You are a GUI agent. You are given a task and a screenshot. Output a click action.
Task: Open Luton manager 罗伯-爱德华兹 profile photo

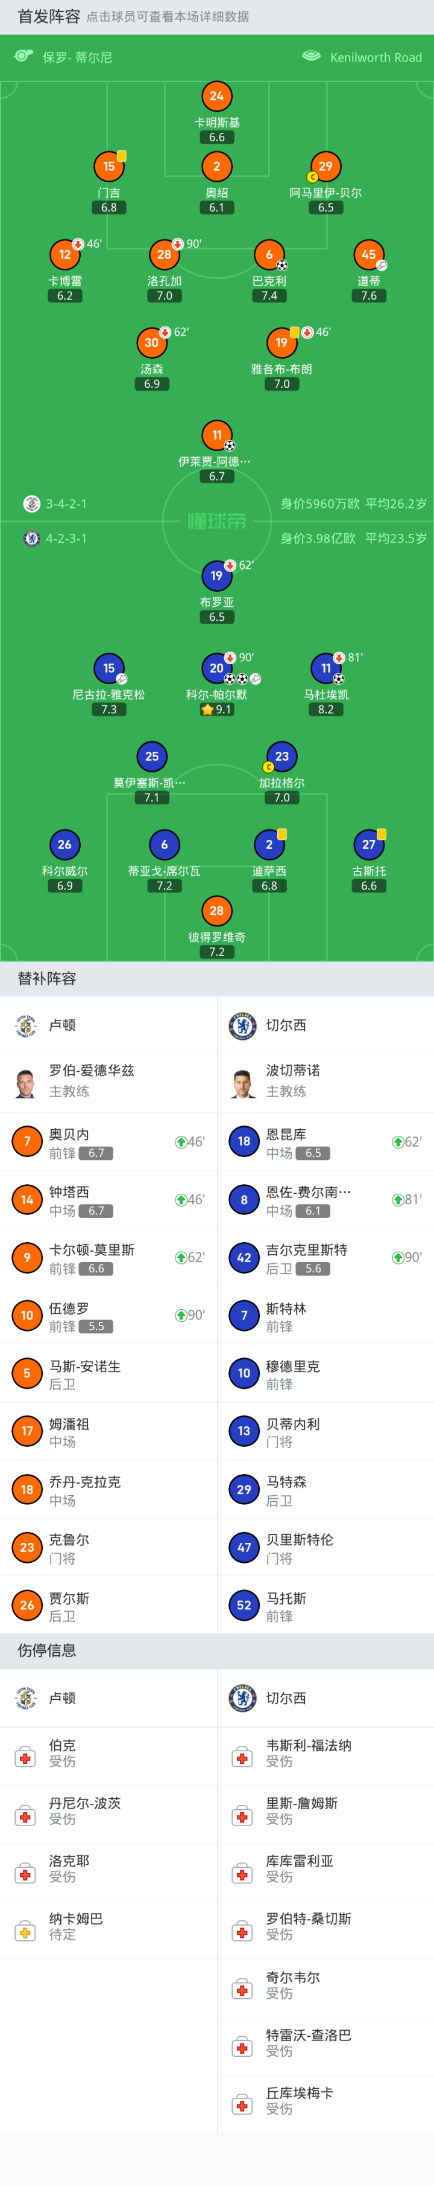click(27, 1083)
